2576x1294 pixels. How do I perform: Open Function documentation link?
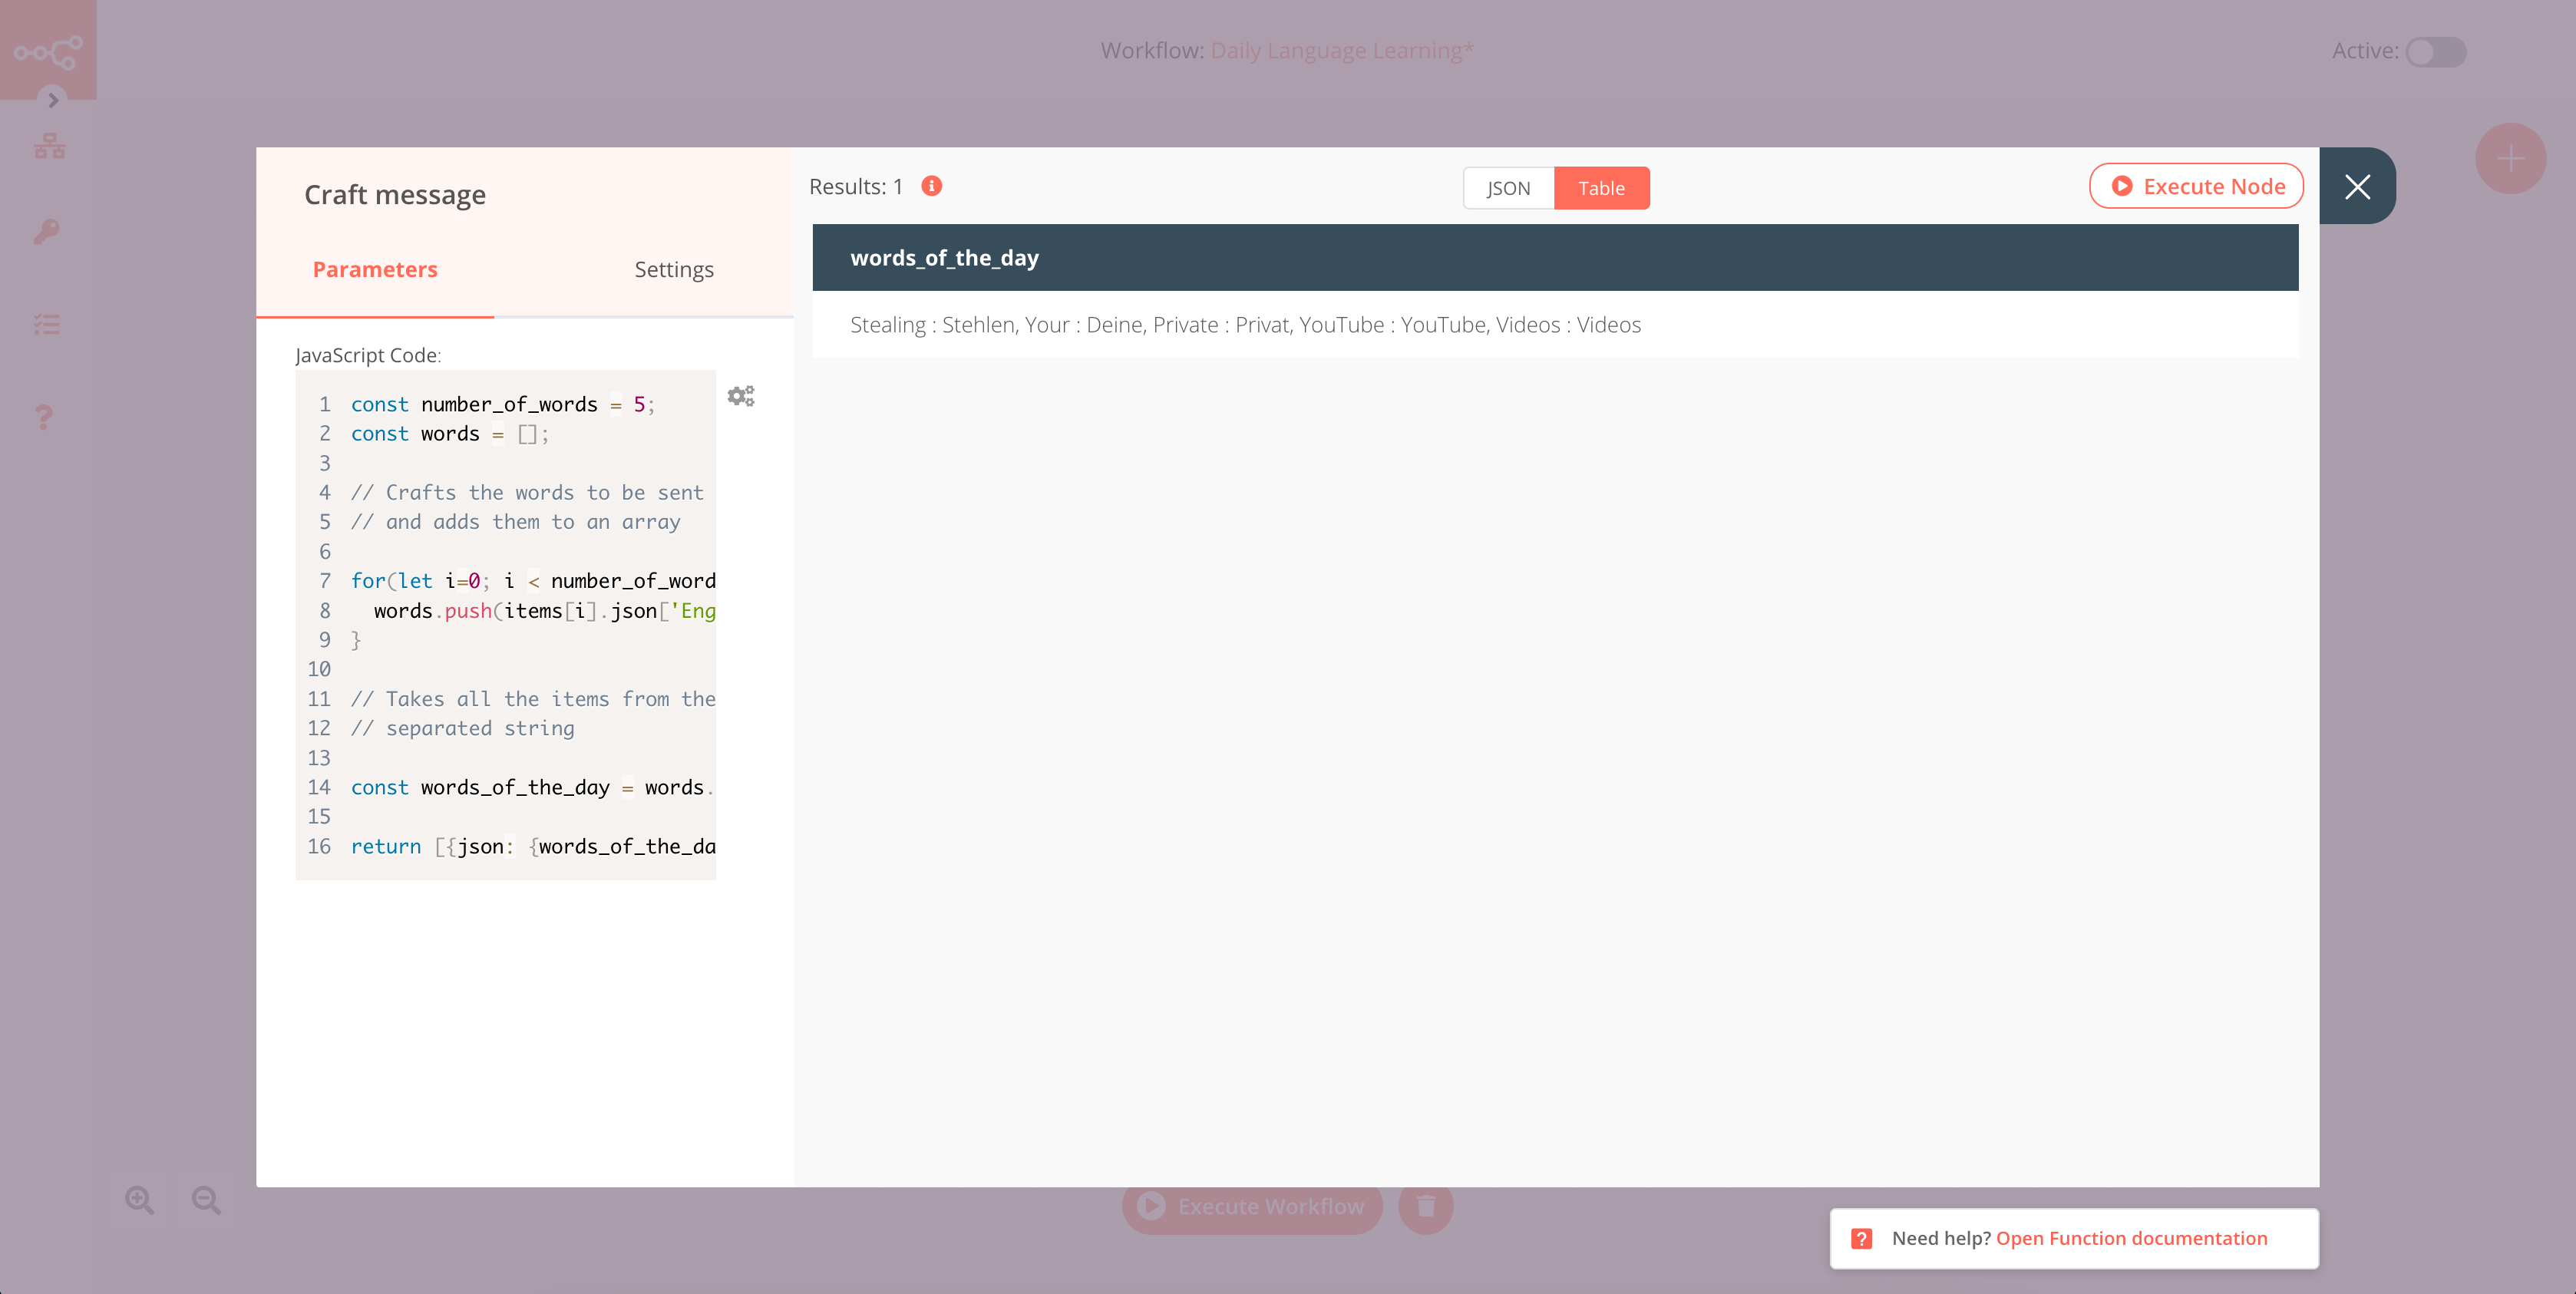coord(2131,1236)
